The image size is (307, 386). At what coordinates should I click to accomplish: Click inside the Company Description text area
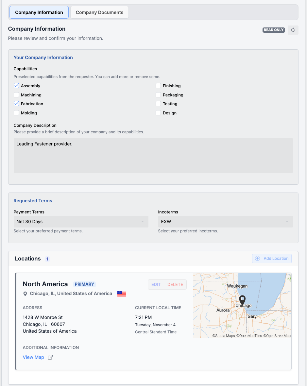coord(153,154)
